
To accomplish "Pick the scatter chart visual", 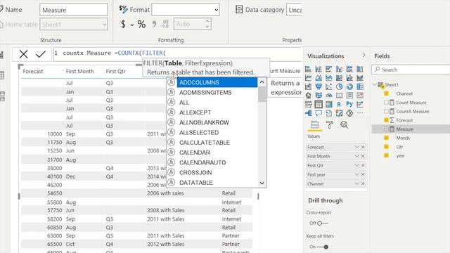I will [x=329, y=86].
